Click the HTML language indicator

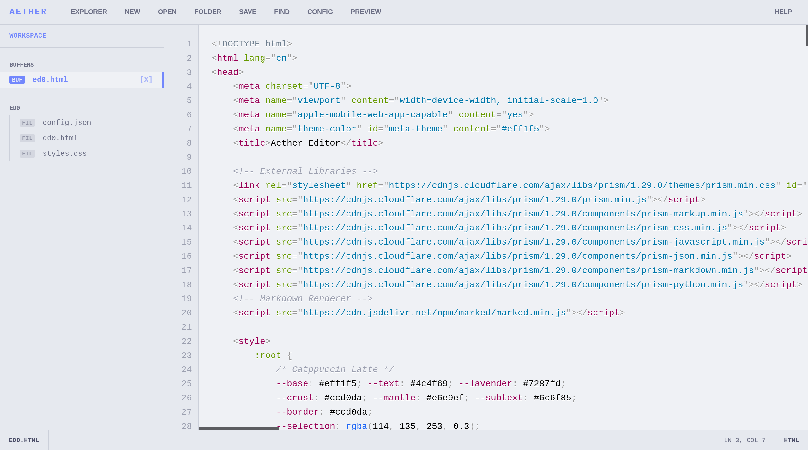(x=791, y=440)
